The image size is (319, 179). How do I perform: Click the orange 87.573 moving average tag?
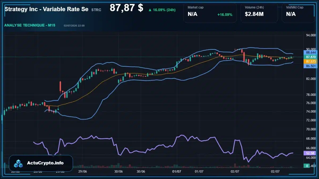[x=310, y=61]
